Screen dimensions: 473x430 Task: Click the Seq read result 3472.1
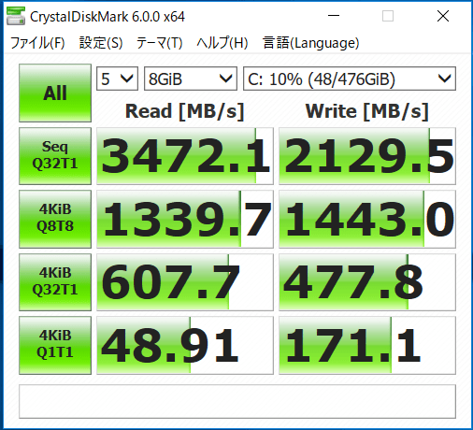pyautogui.click(x=185, y=156)
